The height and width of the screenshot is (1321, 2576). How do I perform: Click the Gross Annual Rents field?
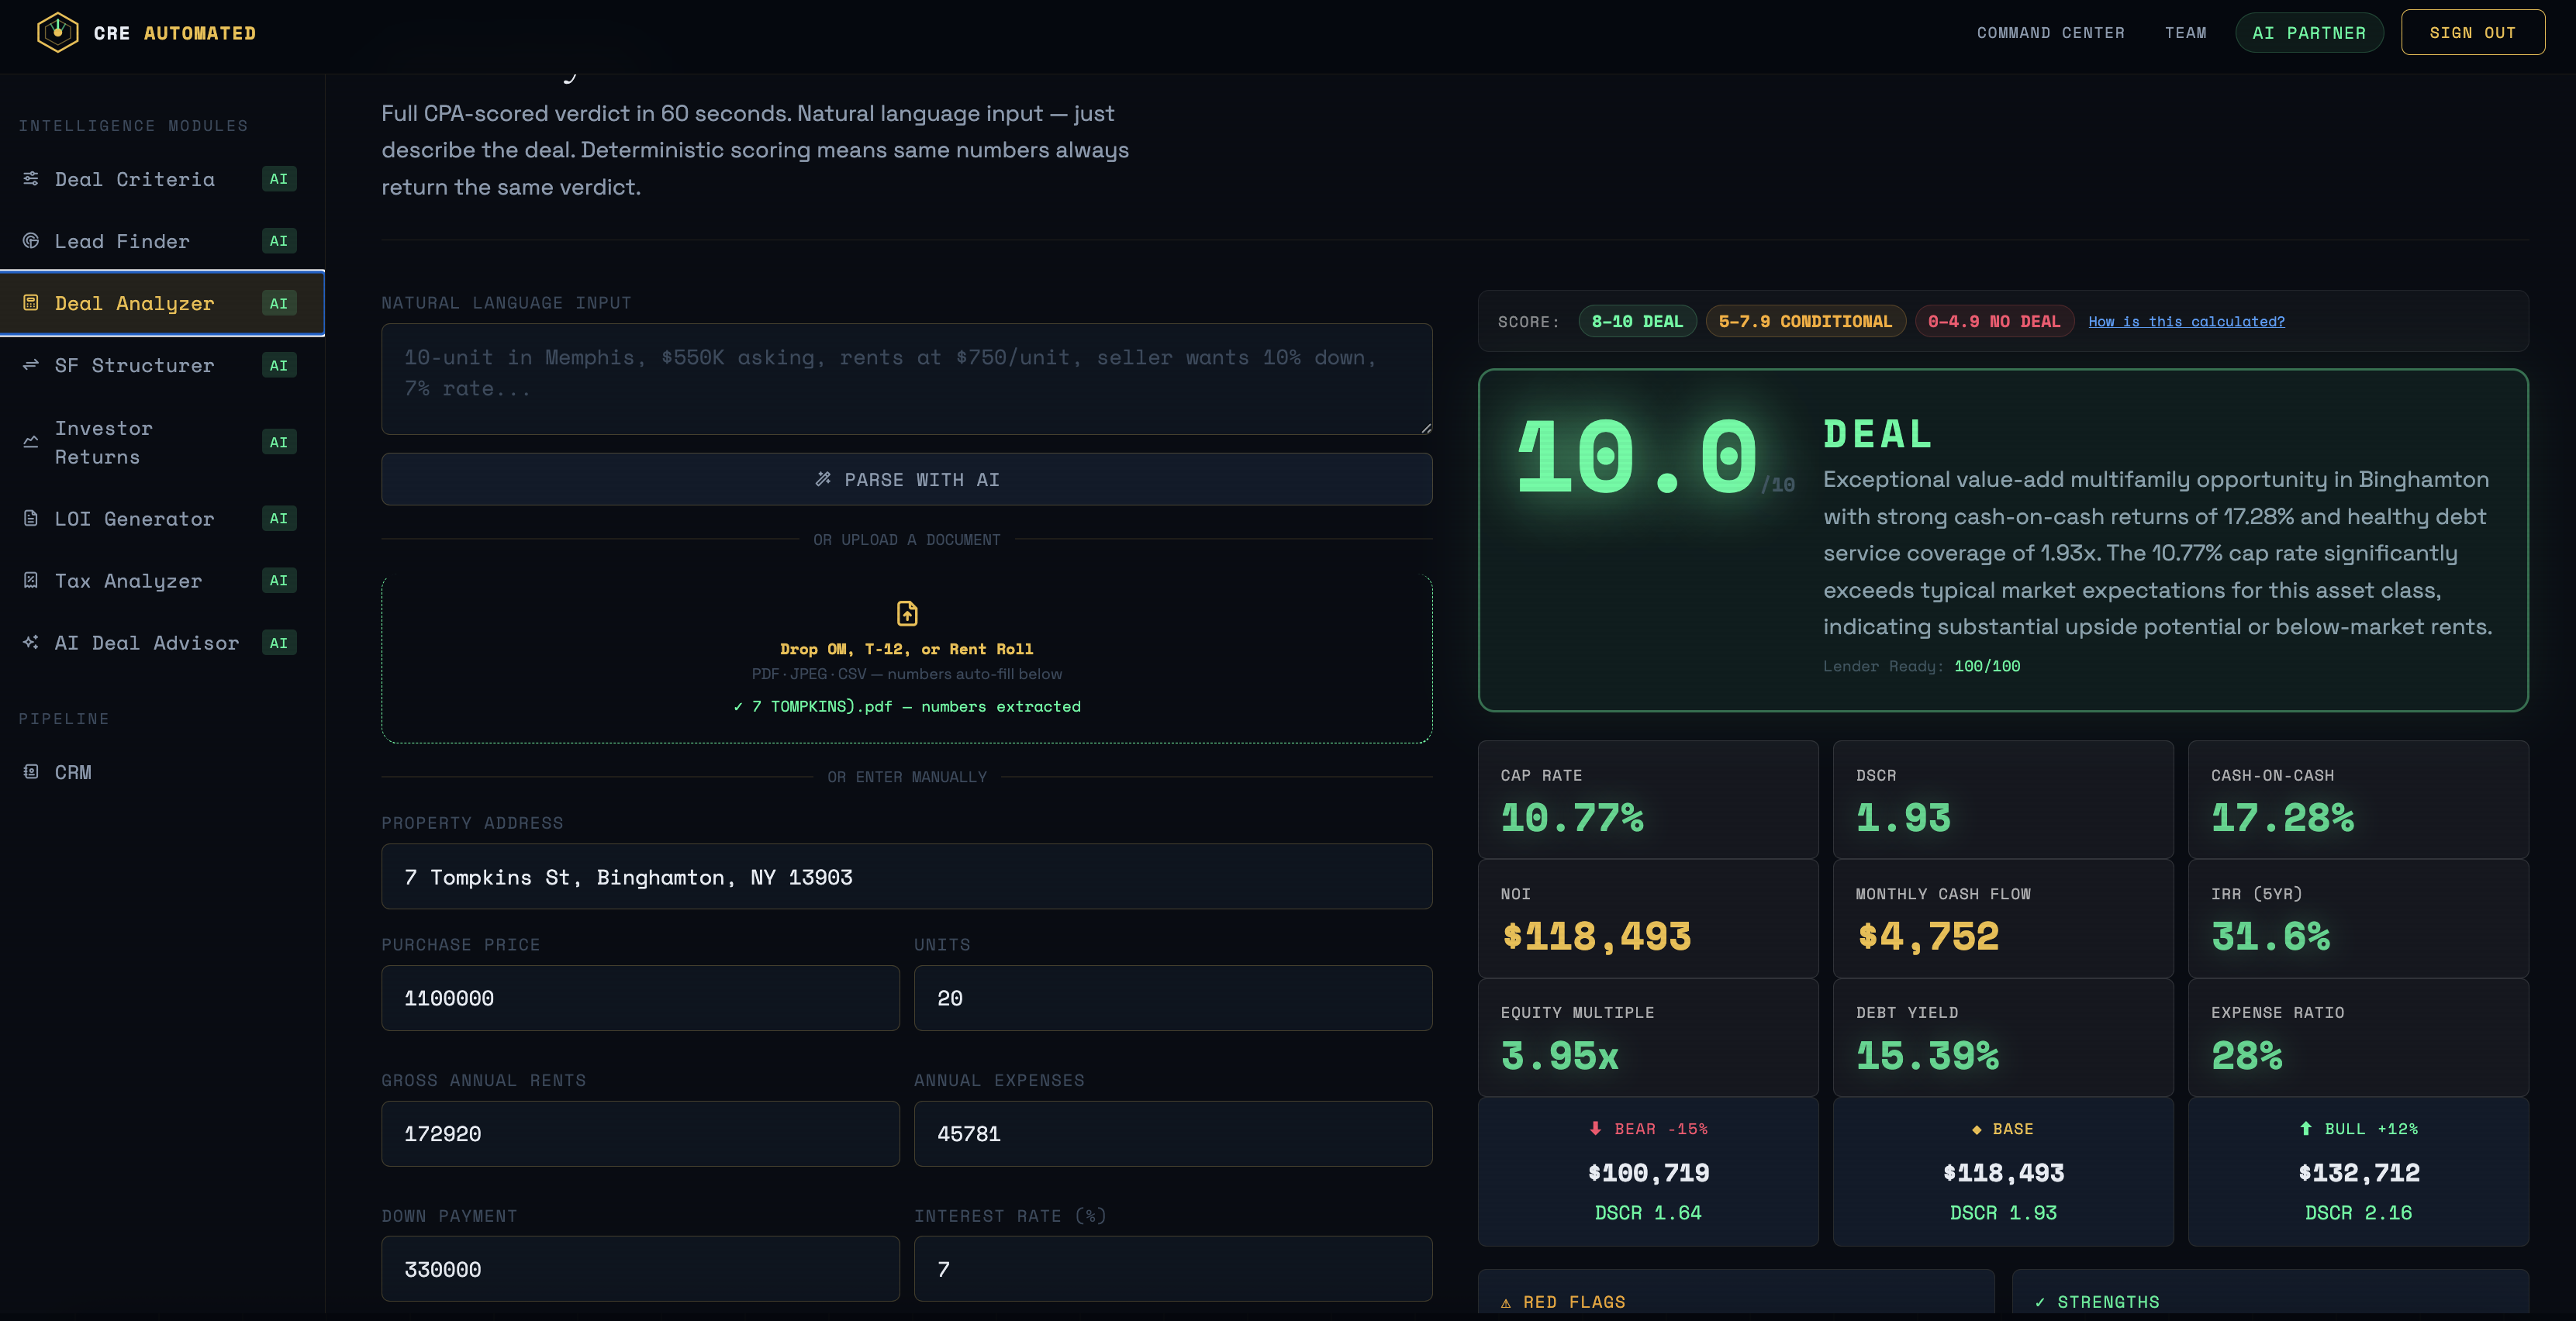pyautogui.click(x=640, y=1134)
